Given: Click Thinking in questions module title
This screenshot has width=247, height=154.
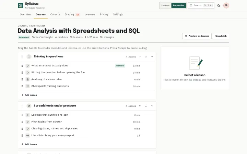Looking at the screenshot, I should point(48,56).
